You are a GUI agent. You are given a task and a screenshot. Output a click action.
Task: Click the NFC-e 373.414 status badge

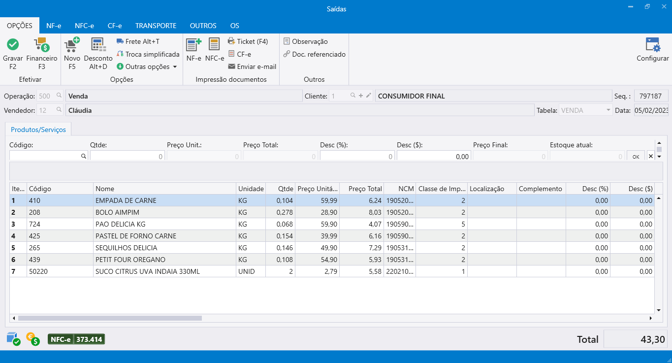pos(76,339)
